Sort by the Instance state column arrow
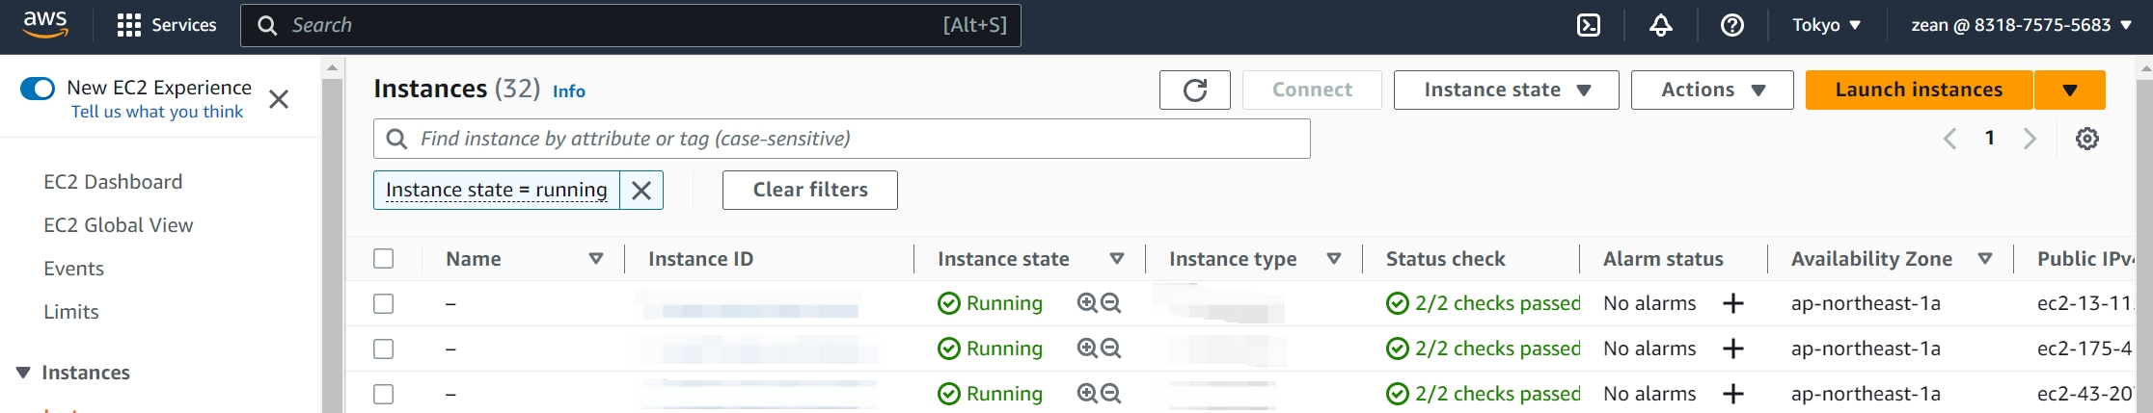Screen dimensions: 2153x413 [1117, 258]
